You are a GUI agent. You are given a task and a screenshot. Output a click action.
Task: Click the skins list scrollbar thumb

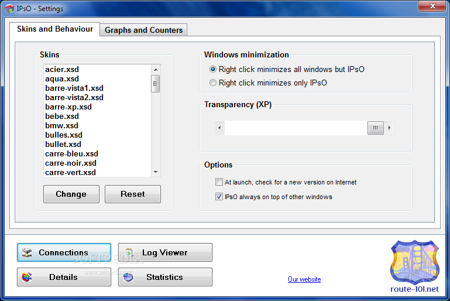coord(156,84)
